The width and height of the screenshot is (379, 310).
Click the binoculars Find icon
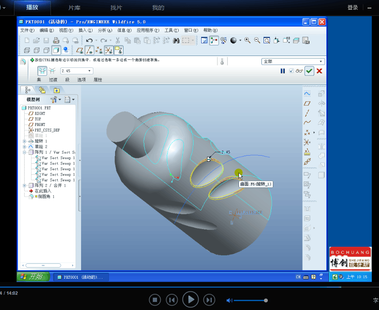click(x=176, y=40)
